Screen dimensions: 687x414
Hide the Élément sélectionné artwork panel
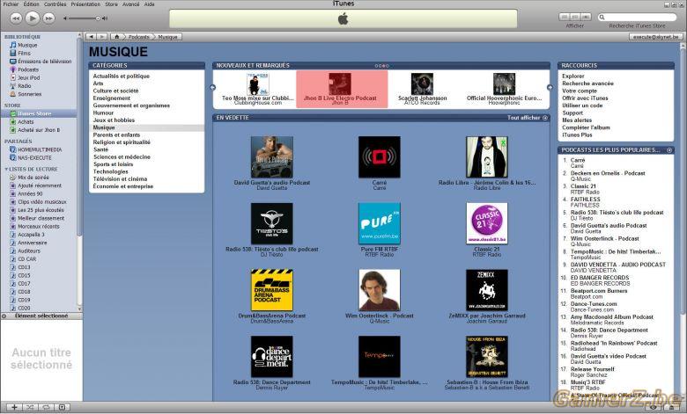coord(4,316)
